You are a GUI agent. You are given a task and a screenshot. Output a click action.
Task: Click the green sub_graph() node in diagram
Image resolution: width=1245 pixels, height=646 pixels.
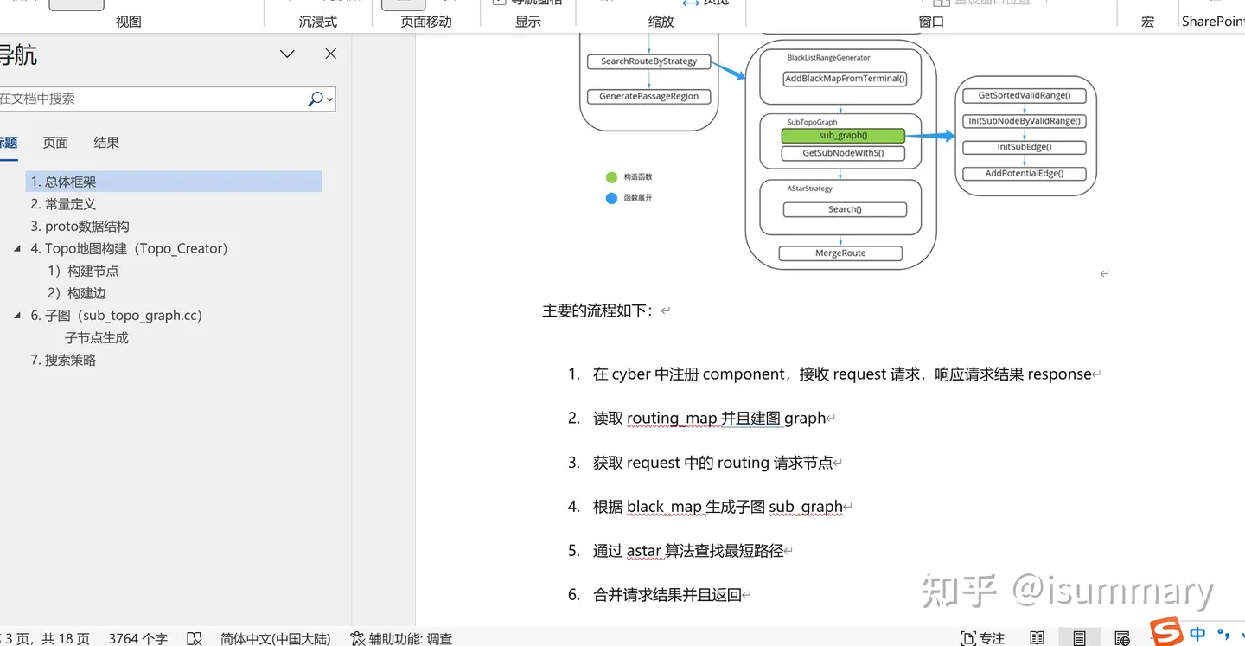[843, 135]
